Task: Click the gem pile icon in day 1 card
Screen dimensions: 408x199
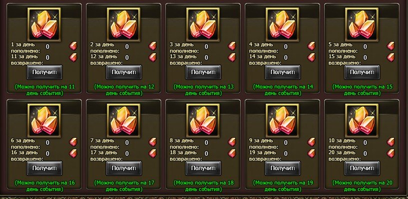Action: coord(44,24)
